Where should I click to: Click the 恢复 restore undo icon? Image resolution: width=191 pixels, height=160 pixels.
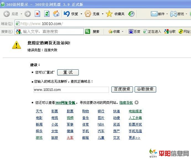click(67, 14)
